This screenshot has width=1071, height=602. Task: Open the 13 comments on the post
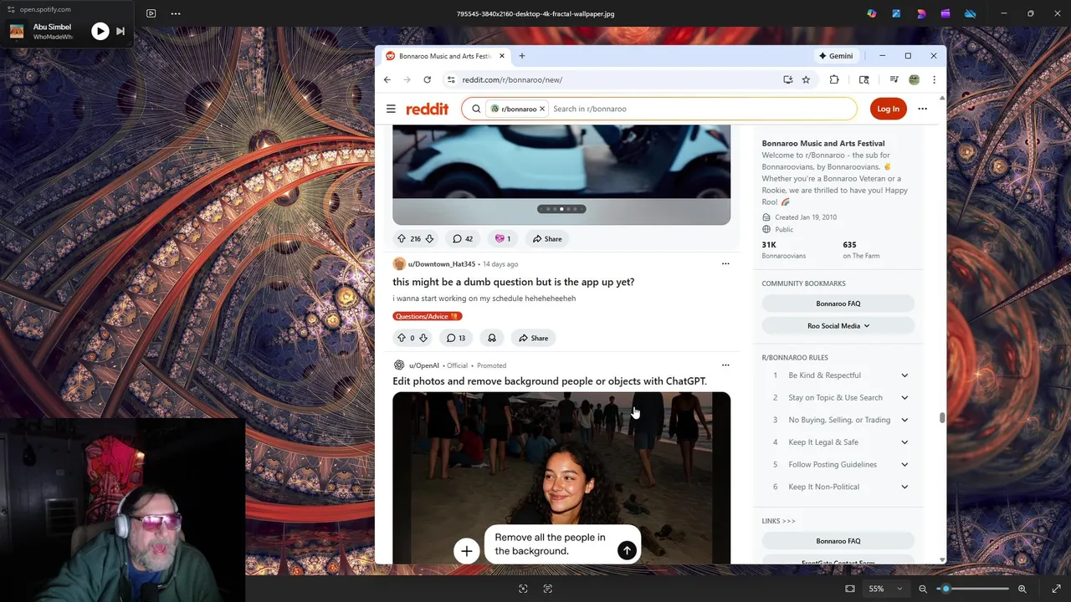point(456,338)
